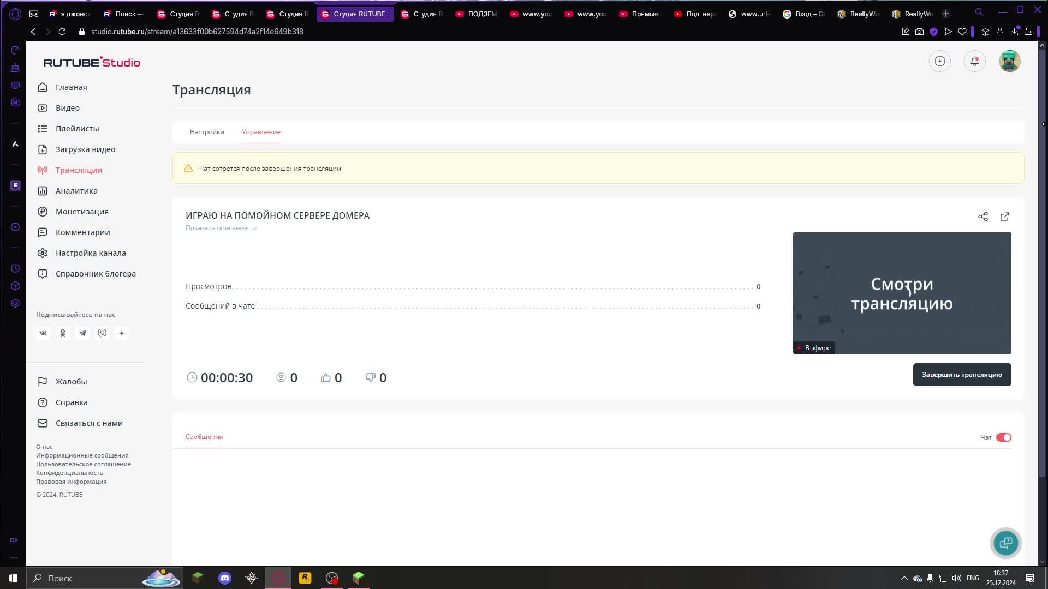
Task: Select the Управление tab
Action: [x=261, y=132]
